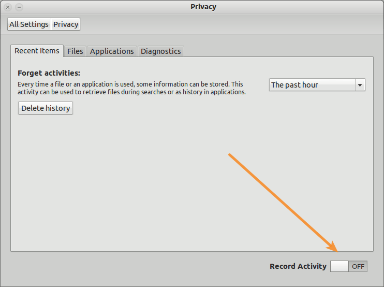Open the Files tab

[75, 51]
